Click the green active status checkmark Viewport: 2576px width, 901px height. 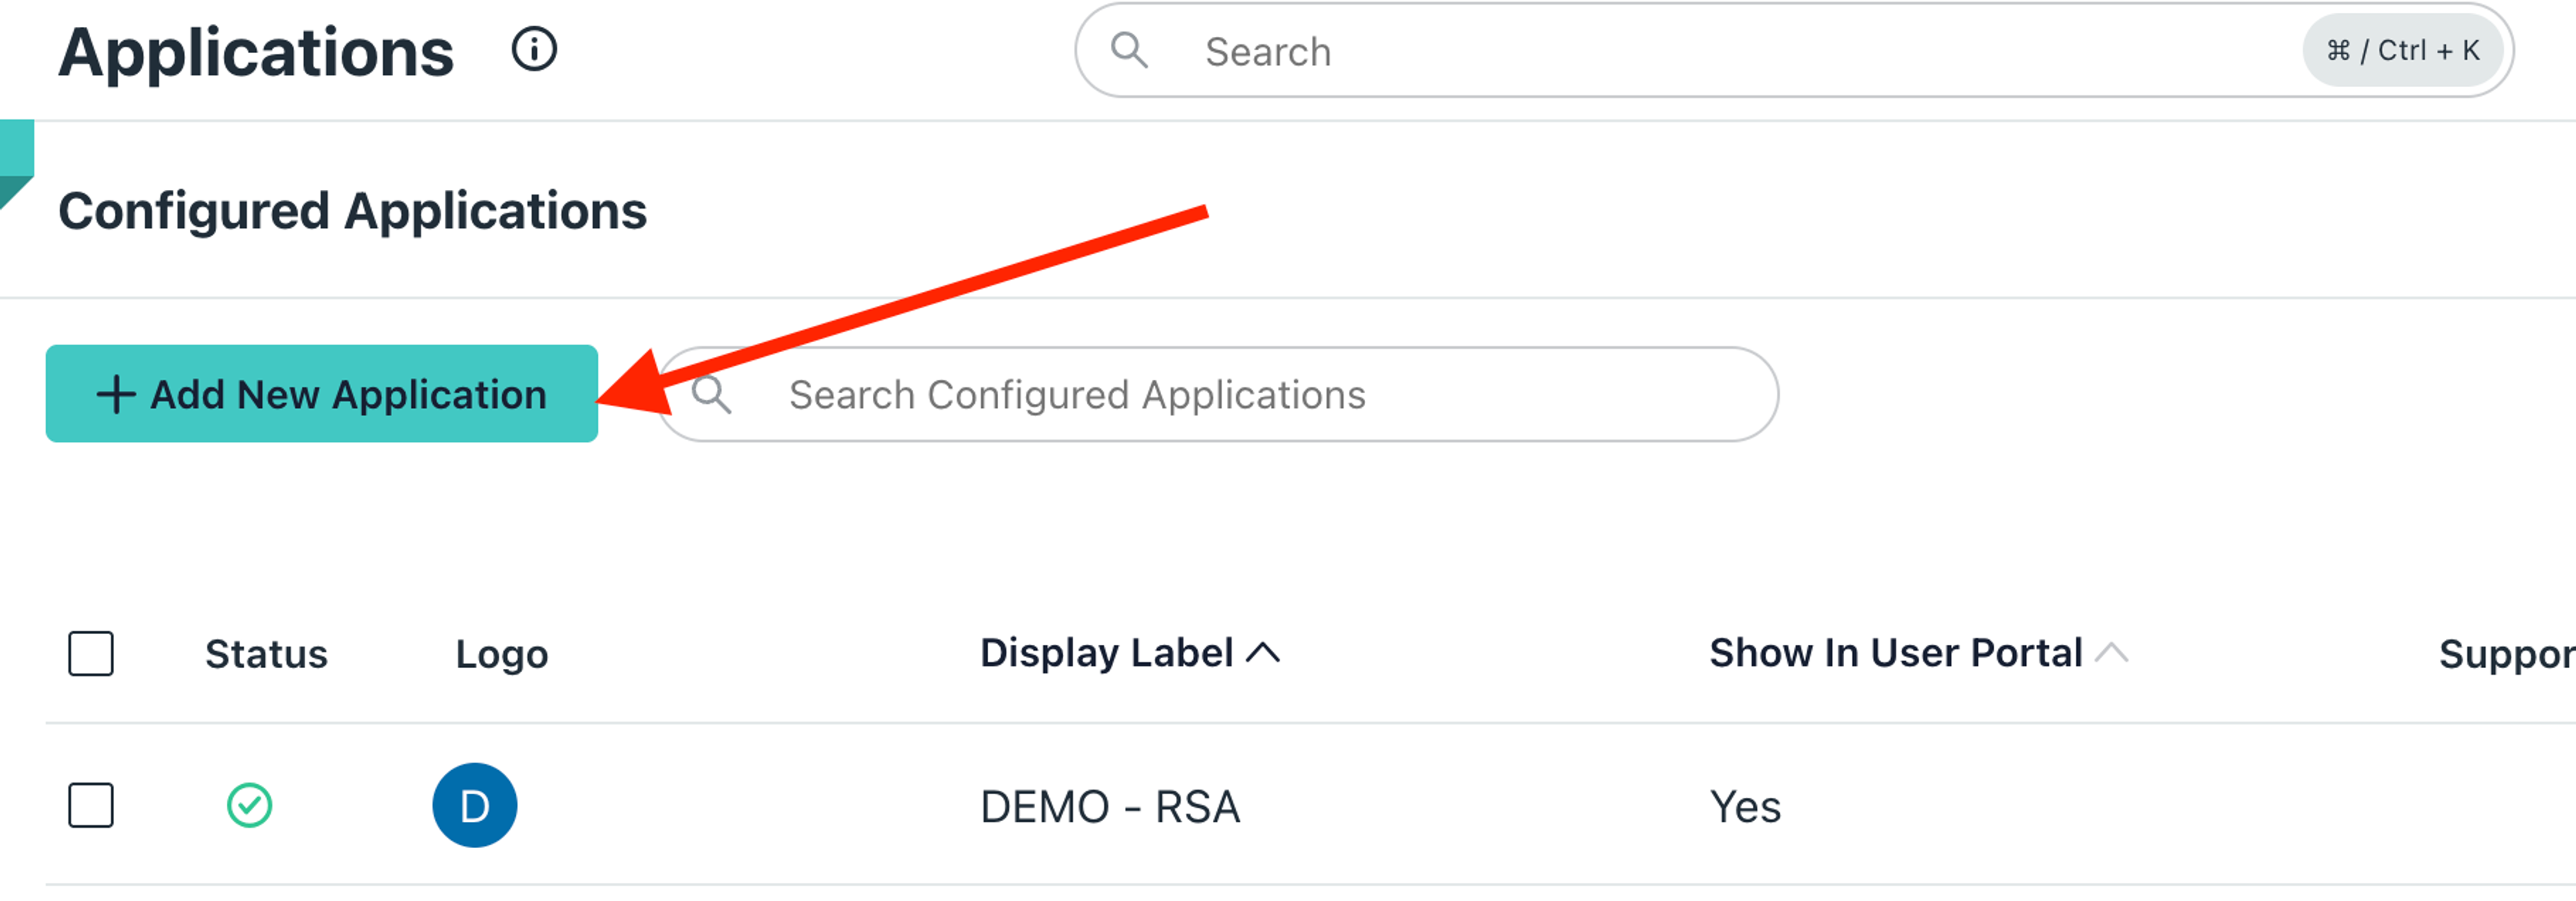pyautogui.click(x=249, y=805)
